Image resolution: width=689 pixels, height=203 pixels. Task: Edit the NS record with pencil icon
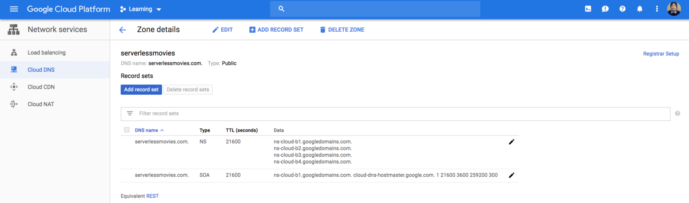[x=512, y=142]
